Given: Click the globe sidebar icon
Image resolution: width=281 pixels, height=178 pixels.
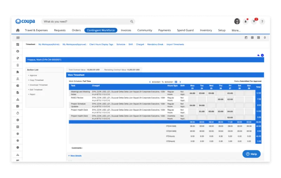Looking at the screenshot, I should (x=18, y=58).
